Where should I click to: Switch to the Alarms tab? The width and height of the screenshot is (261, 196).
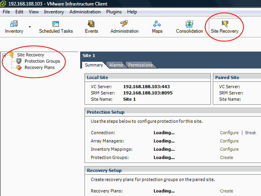pos(116,65)
